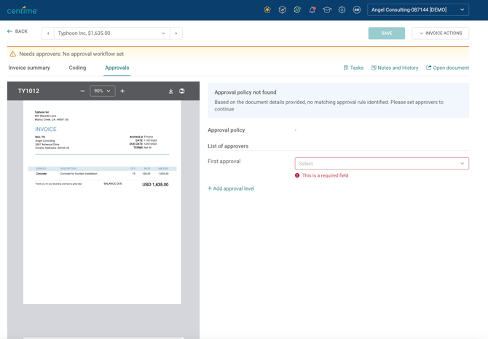Download the TY1012 document
The width and height of the screenshot is (488, 339).
coord(171,91)
